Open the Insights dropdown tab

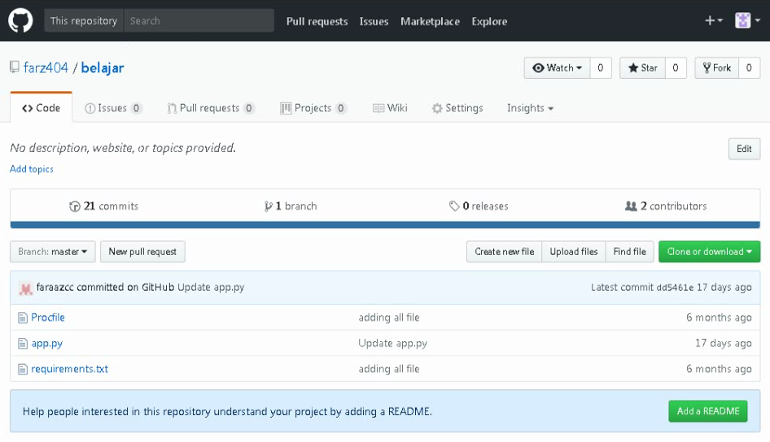tap(530, 108)
